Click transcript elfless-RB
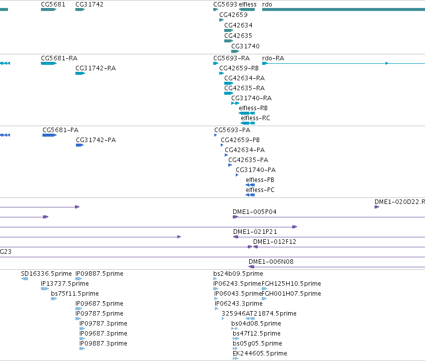The width and height of the screenshot is (425, 361). [x=253, y=108]
